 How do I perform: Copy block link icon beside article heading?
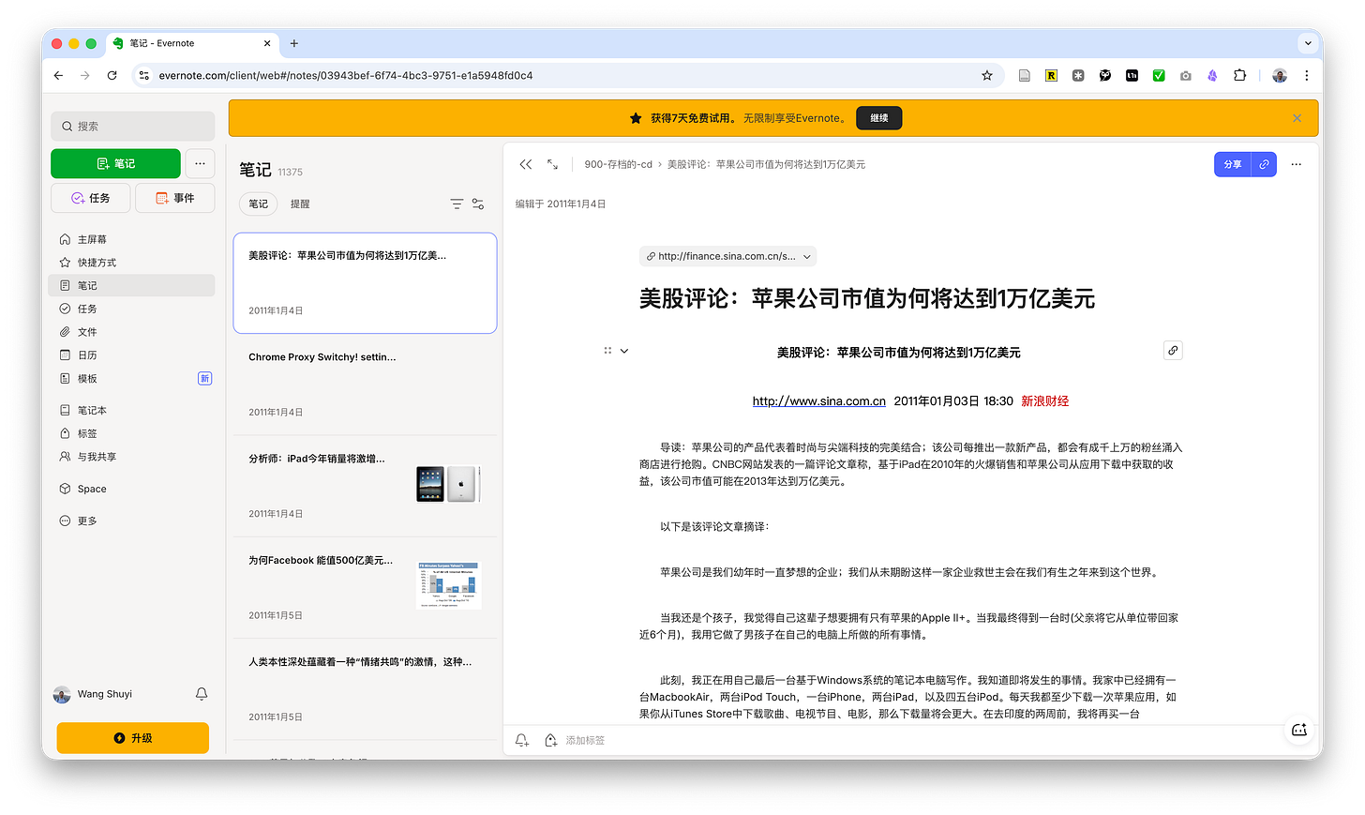click(1173, 351)
